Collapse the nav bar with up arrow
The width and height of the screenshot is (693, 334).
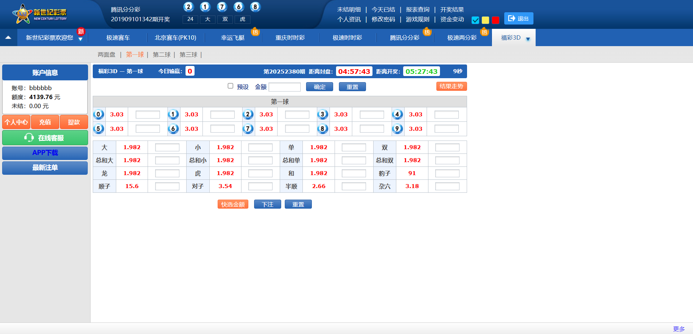point(8,37)
